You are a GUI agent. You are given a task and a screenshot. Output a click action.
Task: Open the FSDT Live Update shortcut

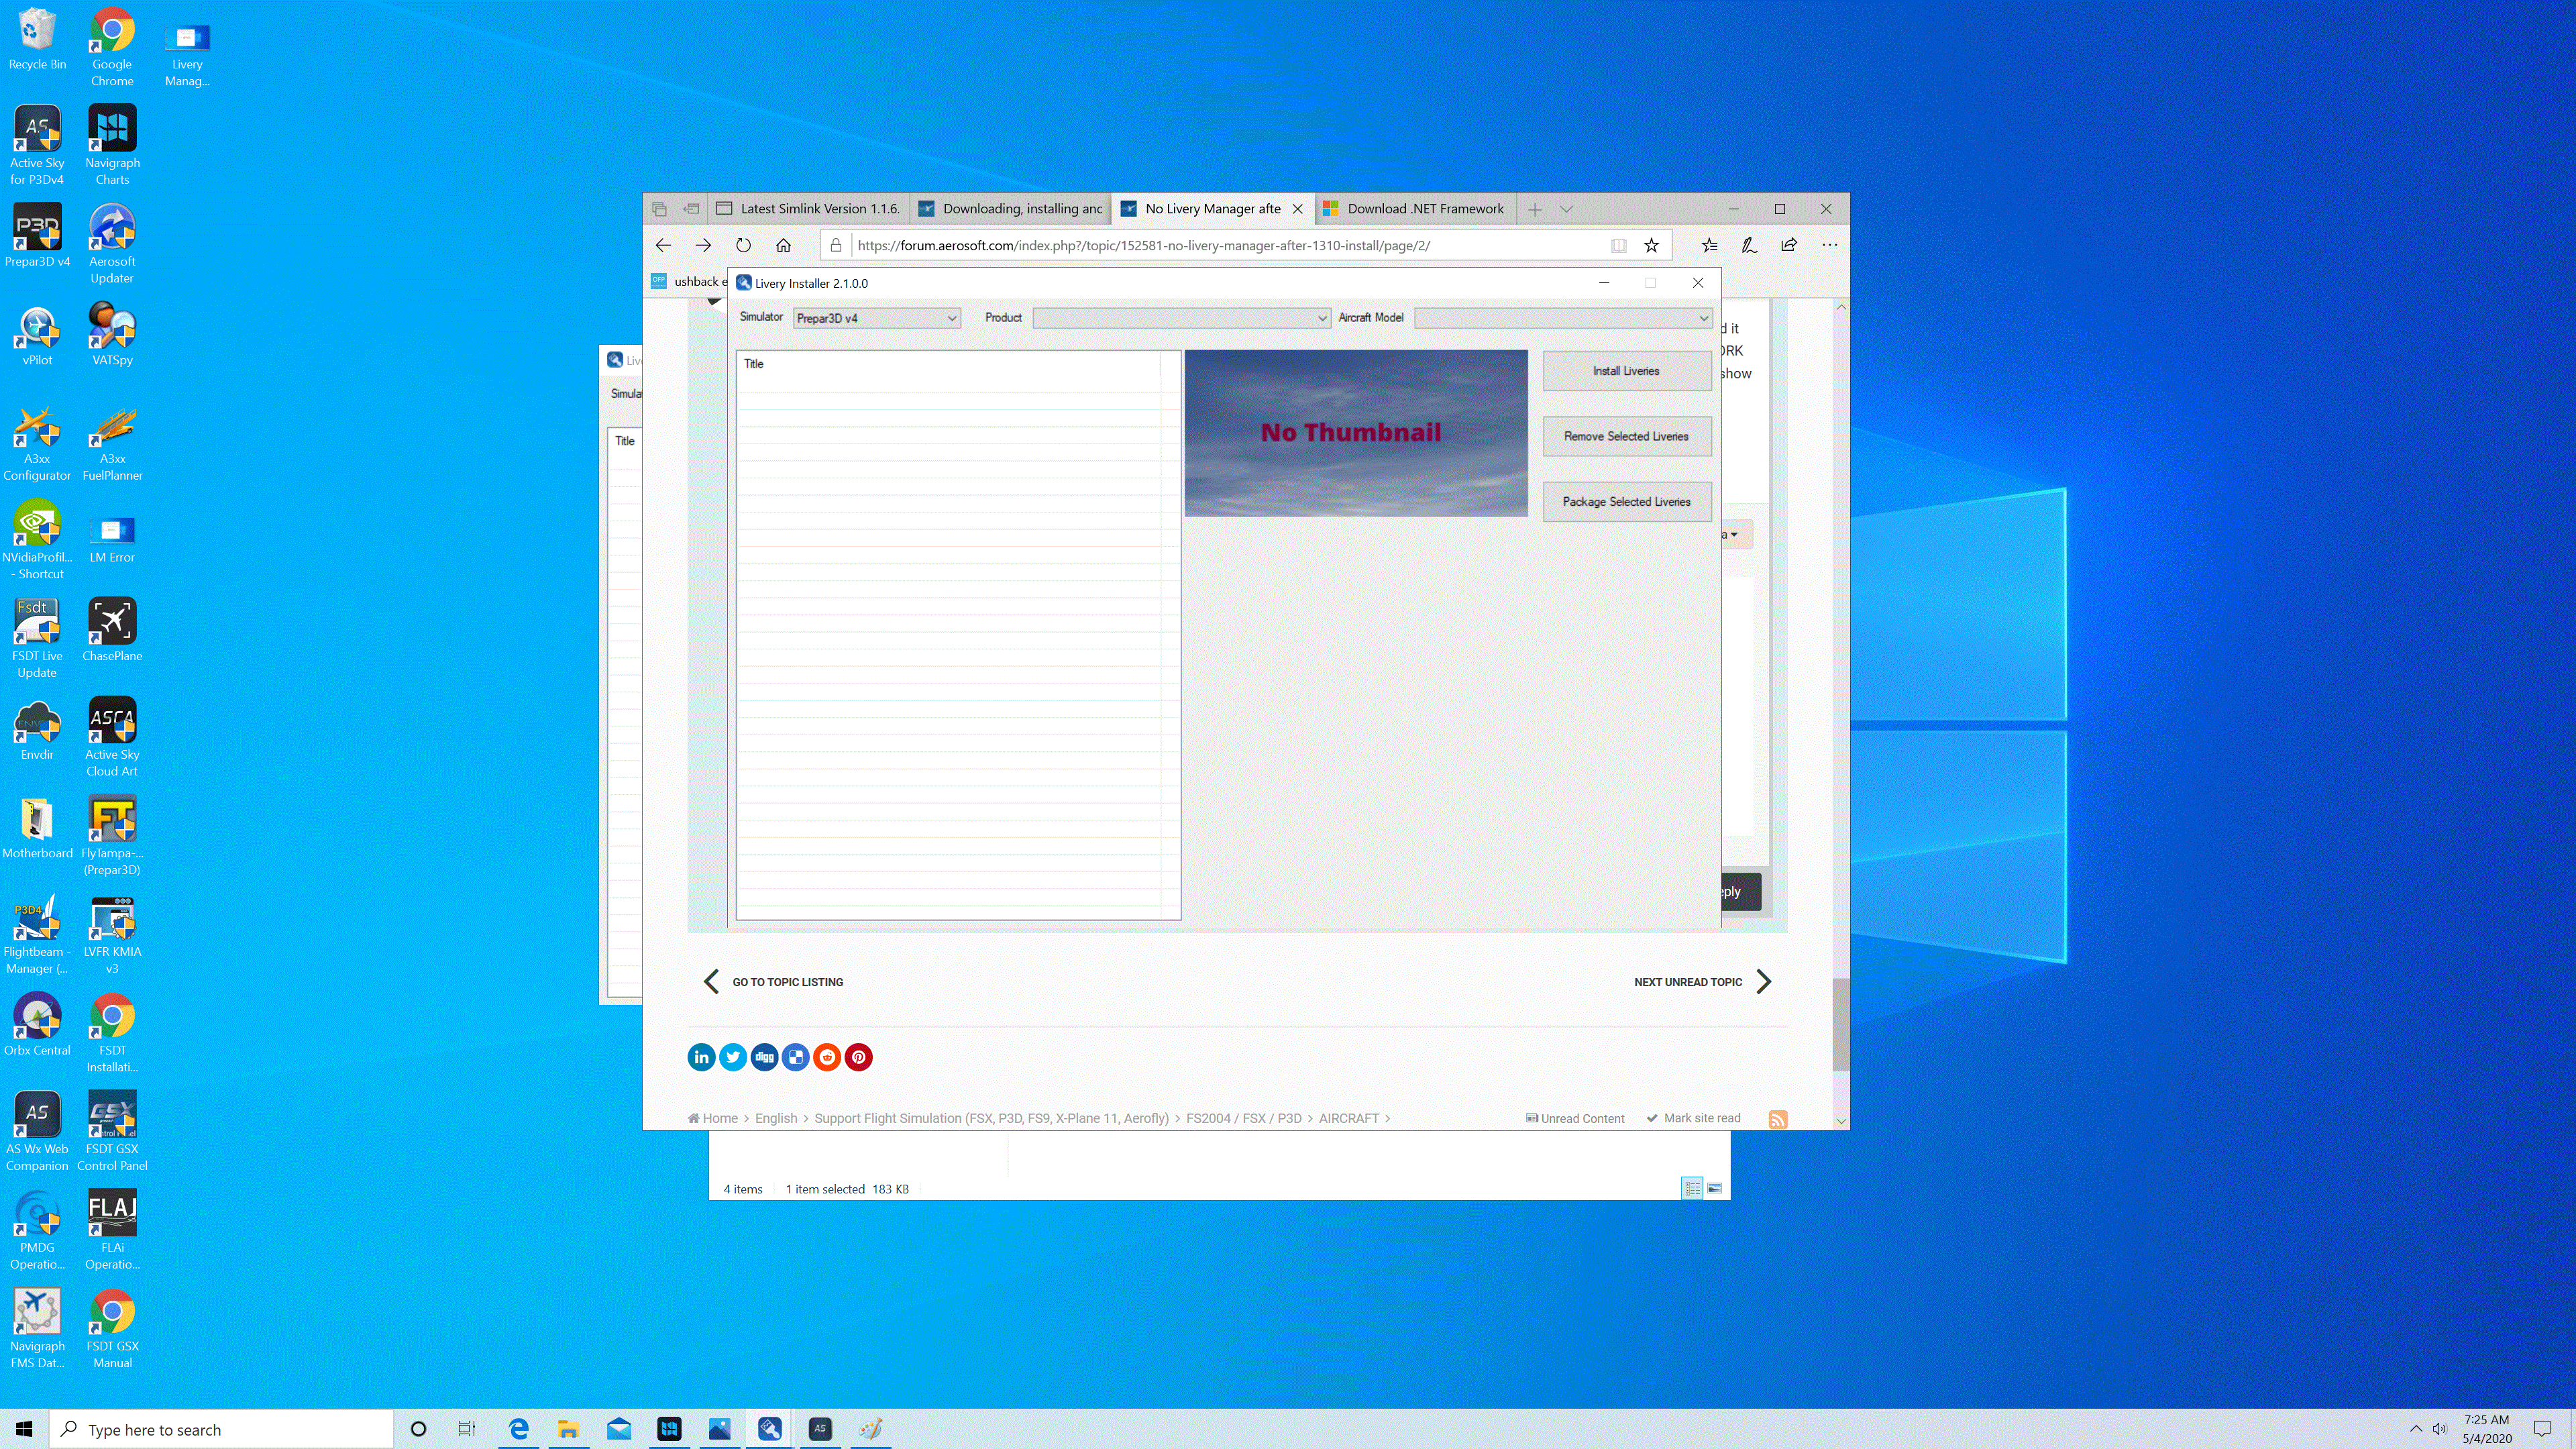(x=37, y=639)
